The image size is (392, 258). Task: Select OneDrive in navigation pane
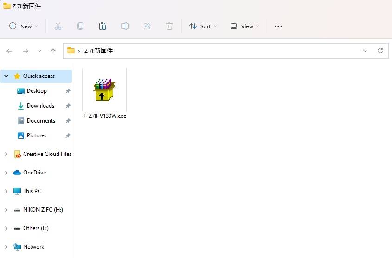click(x=34, y=173)
